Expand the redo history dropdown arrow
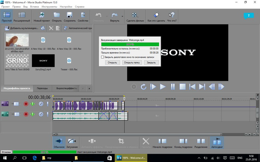260x162 pixels. [x=122, y=16]
